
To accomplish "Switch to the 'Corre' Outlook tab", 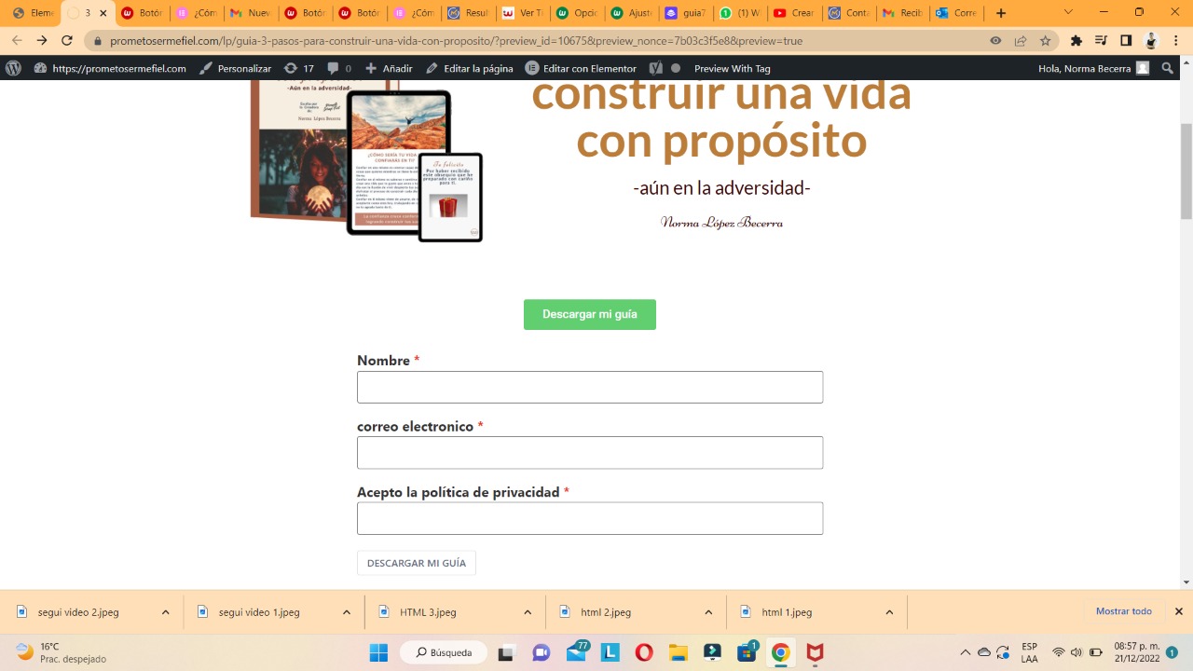I will [x=955, y=13].
